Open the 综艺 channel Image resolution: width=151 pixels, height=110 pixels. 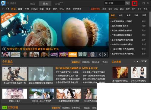click(55, 9)
